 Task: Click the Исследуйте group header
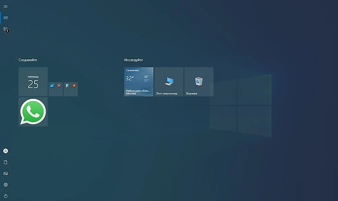pyautogui.click(x=133, y=60)
